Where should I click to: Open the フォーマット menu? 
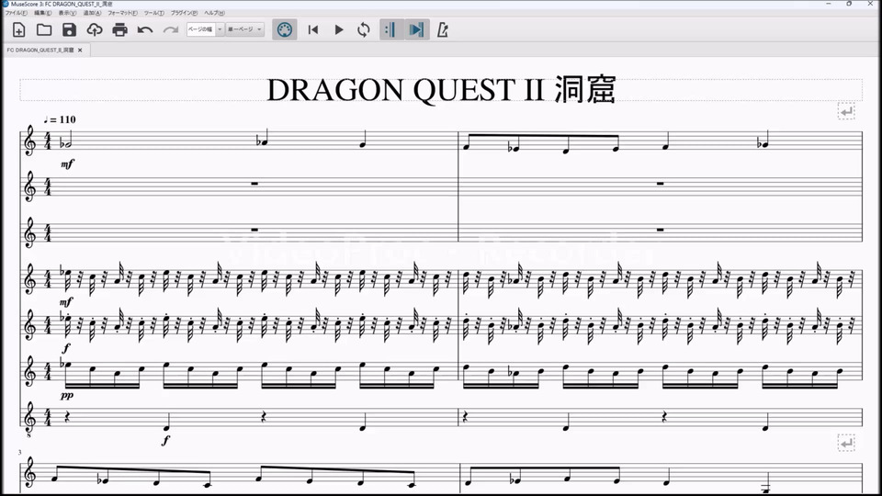coord(122,13)
